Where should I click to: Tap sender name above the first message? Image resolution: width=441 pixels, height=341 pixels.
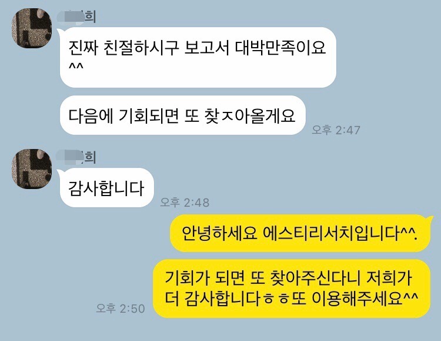[x=76, y=16]
